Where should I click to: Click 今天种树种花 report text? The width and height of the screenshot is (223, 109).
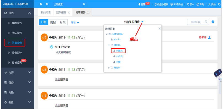[63, 53]
